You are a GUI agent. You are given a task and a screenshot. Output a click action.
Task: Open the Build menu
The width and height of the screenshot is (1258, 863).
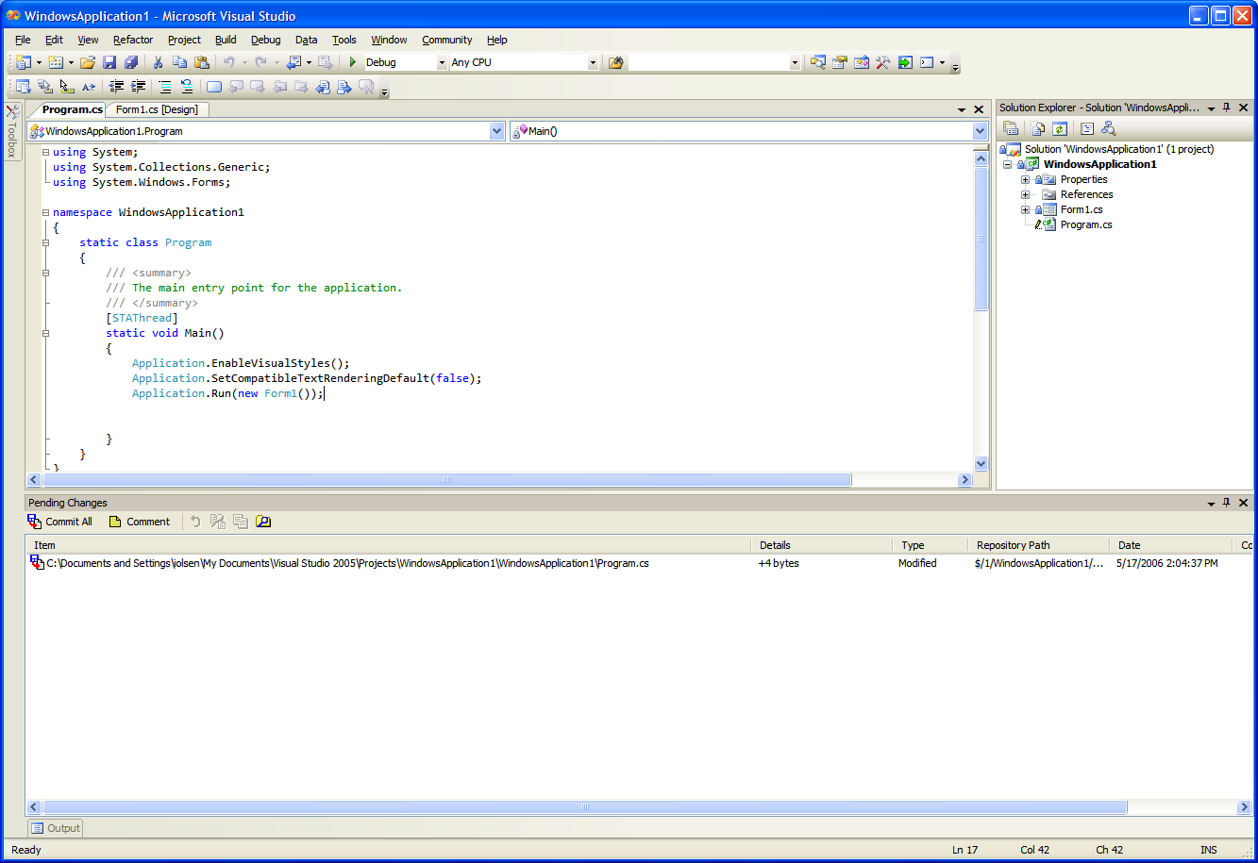click(226, 40)
